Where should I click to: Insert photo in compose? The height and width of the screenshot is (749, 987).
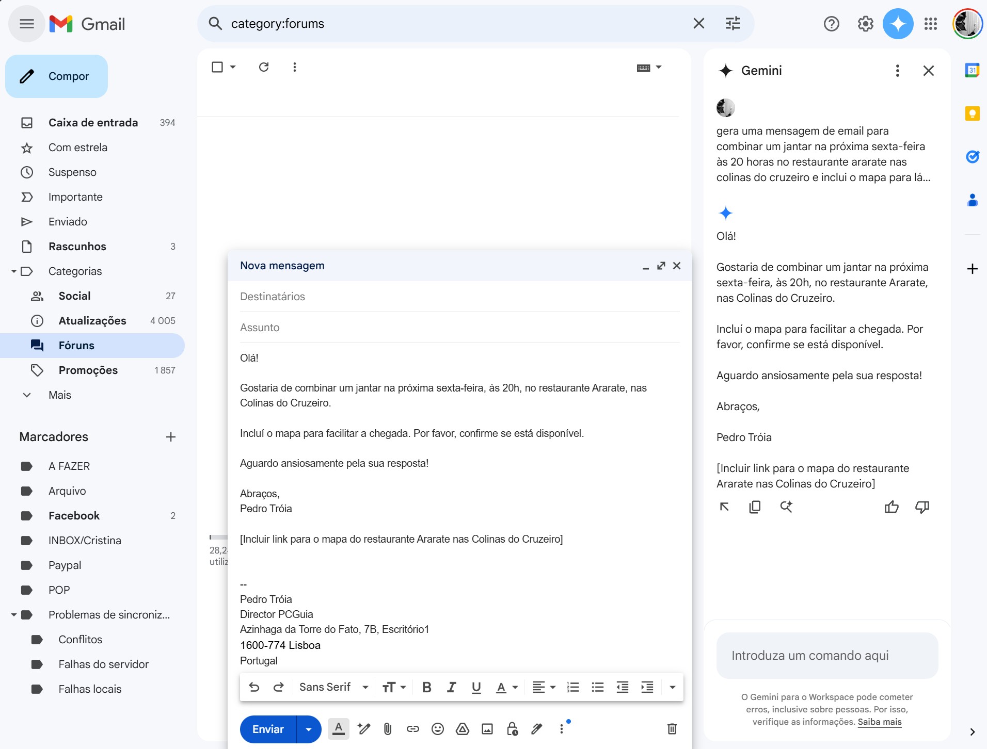pos(487,729)
